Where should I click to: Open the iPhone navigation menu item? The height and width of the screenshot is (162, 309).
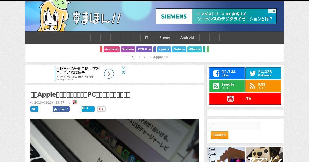[x=164, y=38]
